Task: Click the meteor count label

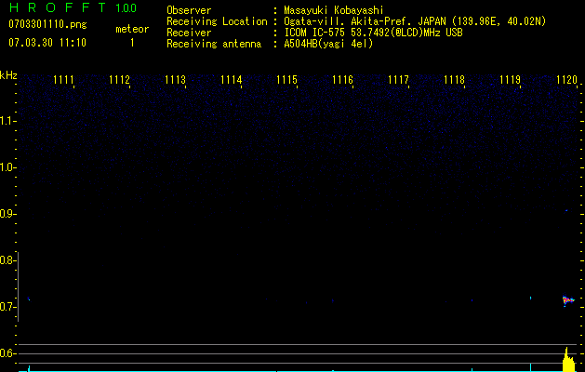Action: tap(132, 29)
